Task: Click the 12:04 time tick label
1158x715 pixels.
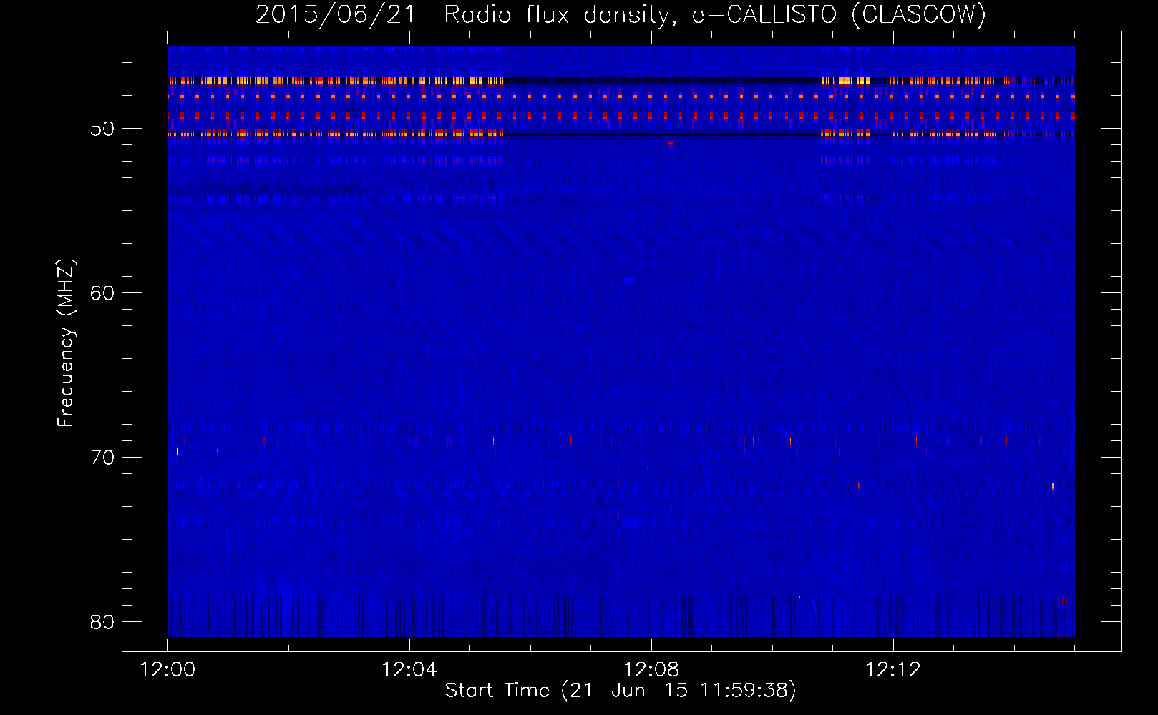Action: click(409, 670)
